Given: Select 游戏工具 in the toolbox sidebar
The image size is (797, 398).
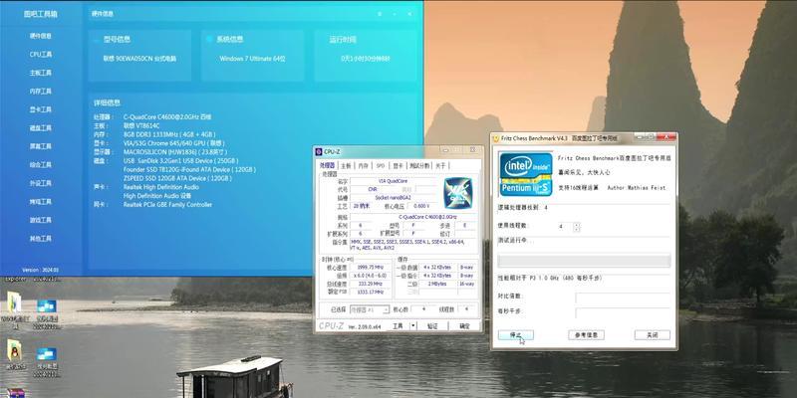Looking at the screenshot, I should (40, 220).
